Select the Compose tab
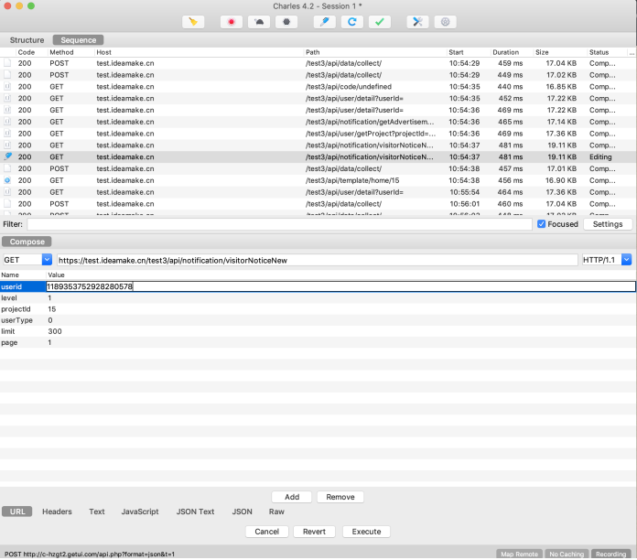 (x=27, y=242)
